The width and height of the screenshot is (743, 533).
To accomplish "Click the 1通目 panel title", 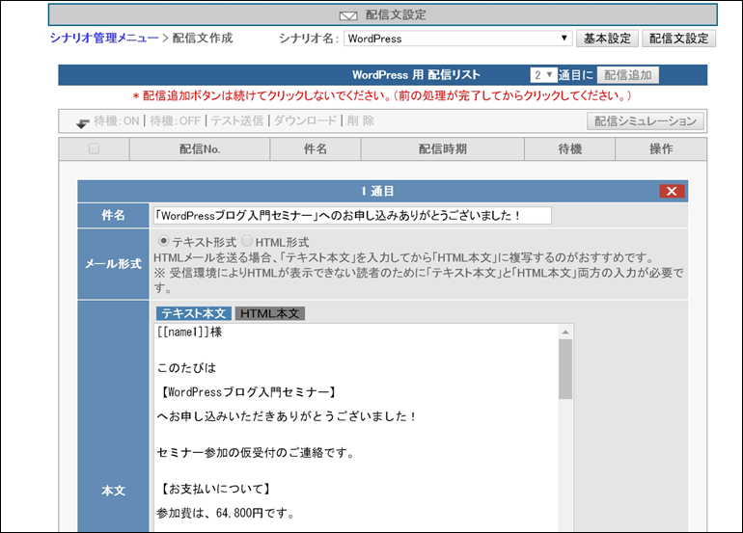I will 377,191.
